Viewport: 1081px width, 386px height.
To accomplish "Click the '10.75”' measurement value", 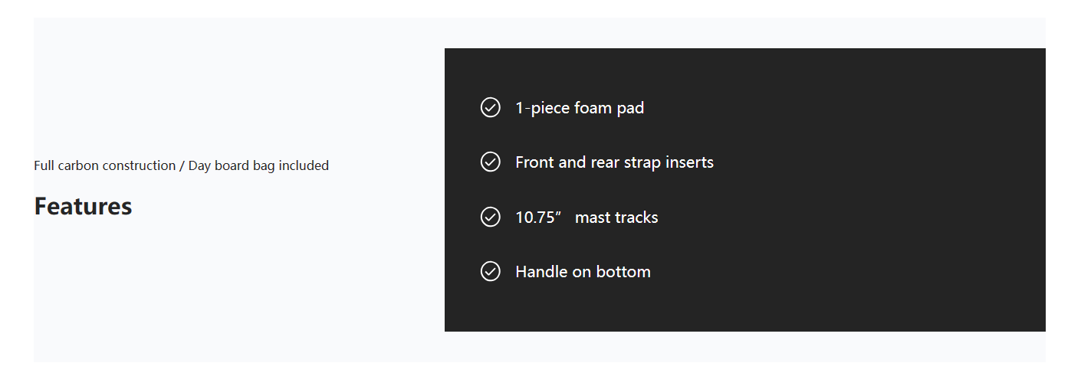I will 540,218.
